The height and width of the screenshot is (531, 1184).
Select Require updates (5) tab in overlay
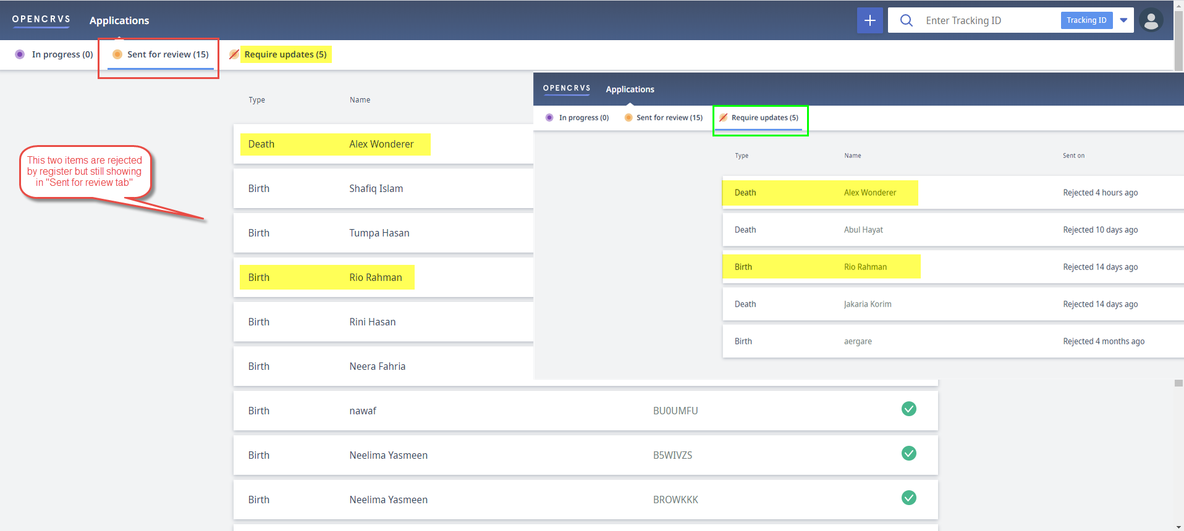[759, 117]
